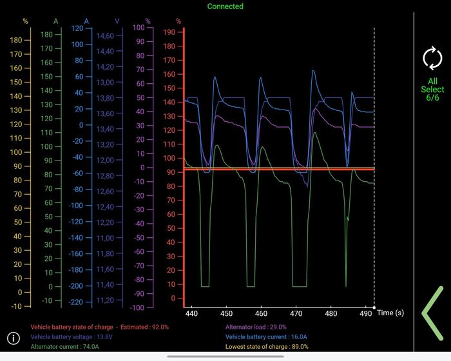
Task: Go back with the green chevron
Action: point(432,313)
